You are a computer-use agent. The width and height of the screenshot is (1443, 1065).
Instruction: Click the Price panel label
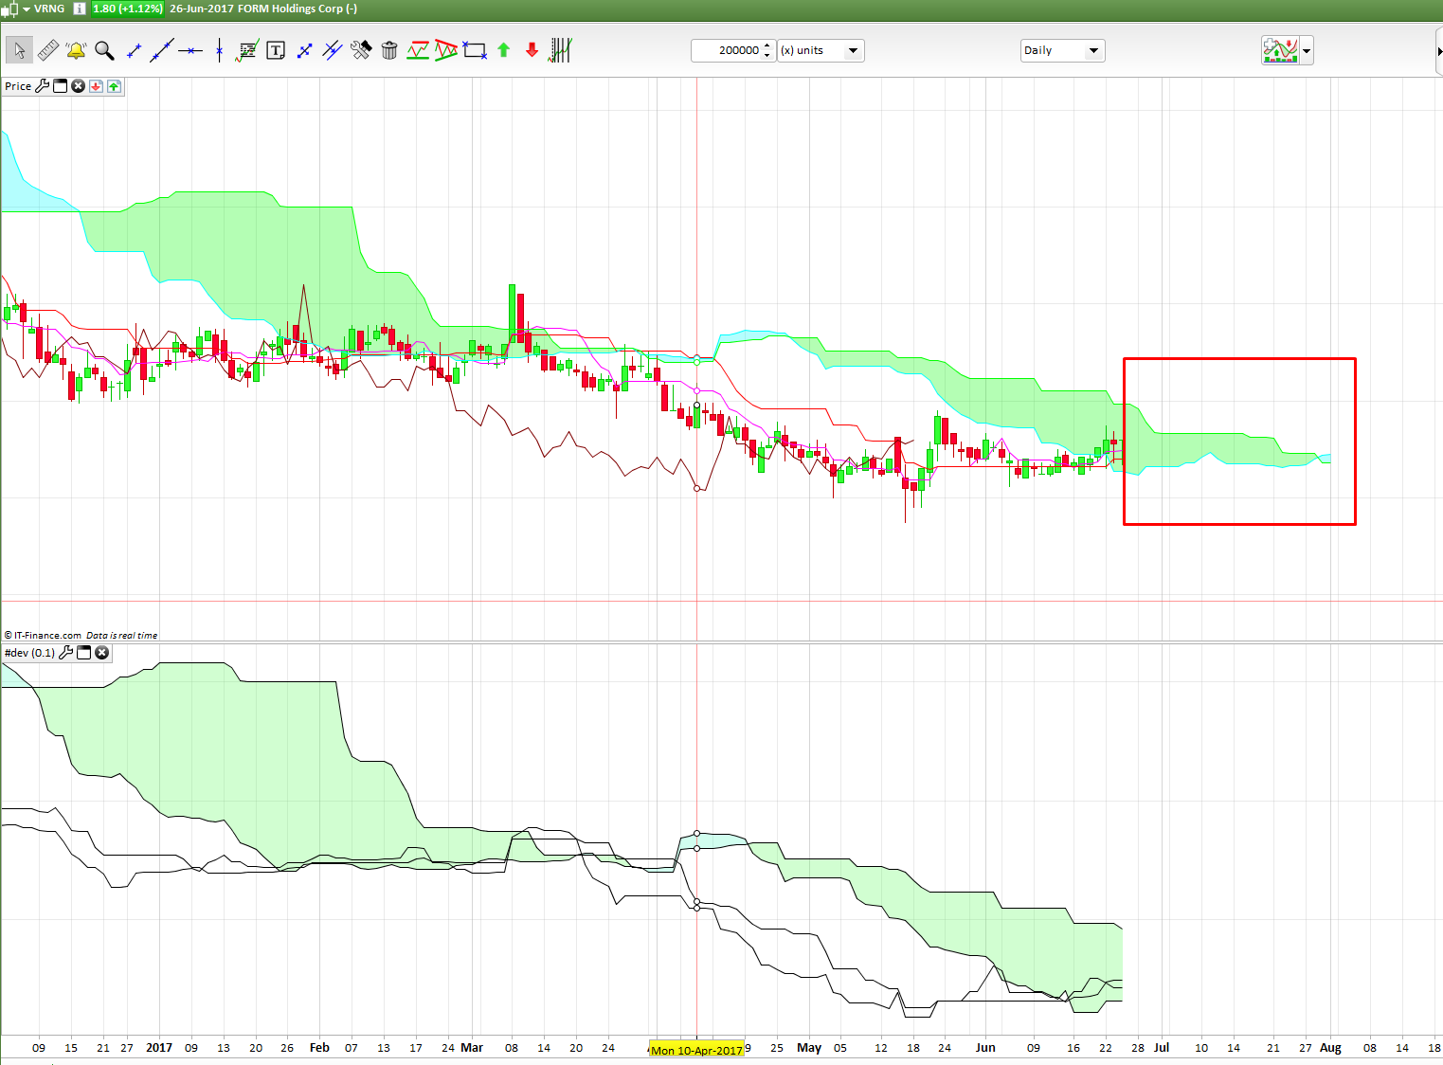(18, 86)
